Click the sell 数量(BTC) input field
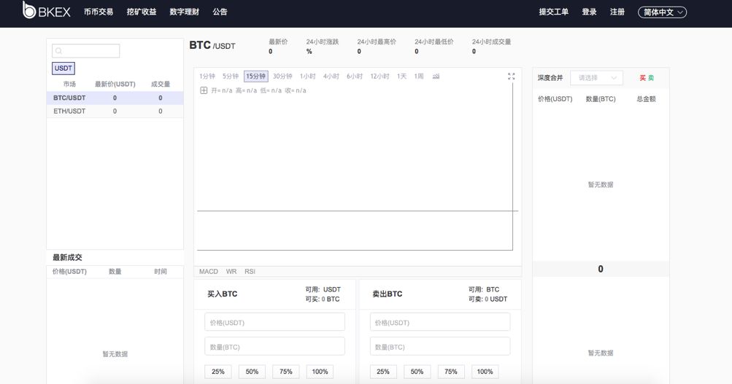 pyautogui.click(x=440, y=347)
